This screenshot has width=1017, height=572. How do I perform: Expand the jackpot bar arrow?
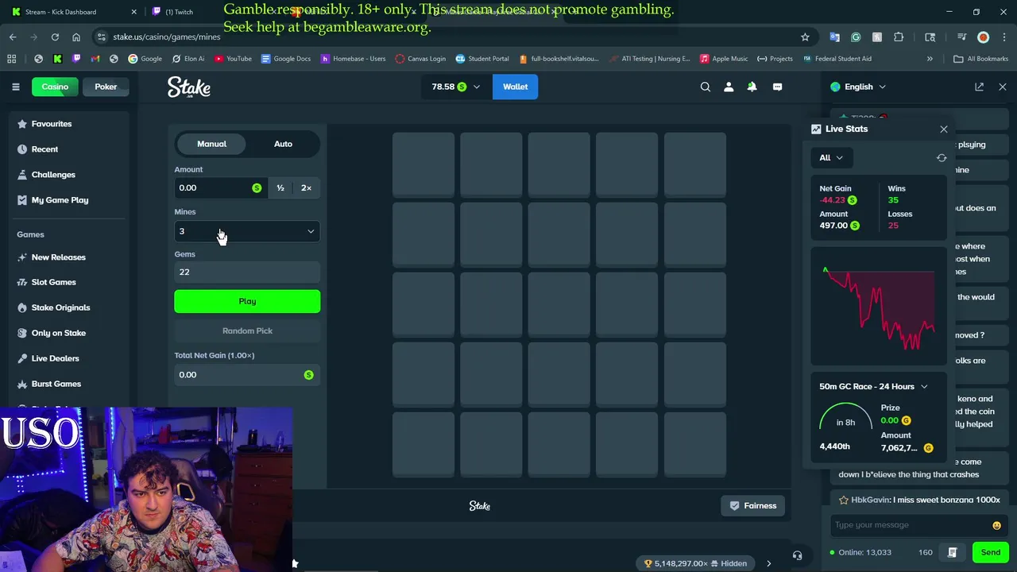[x=768, y=563]
